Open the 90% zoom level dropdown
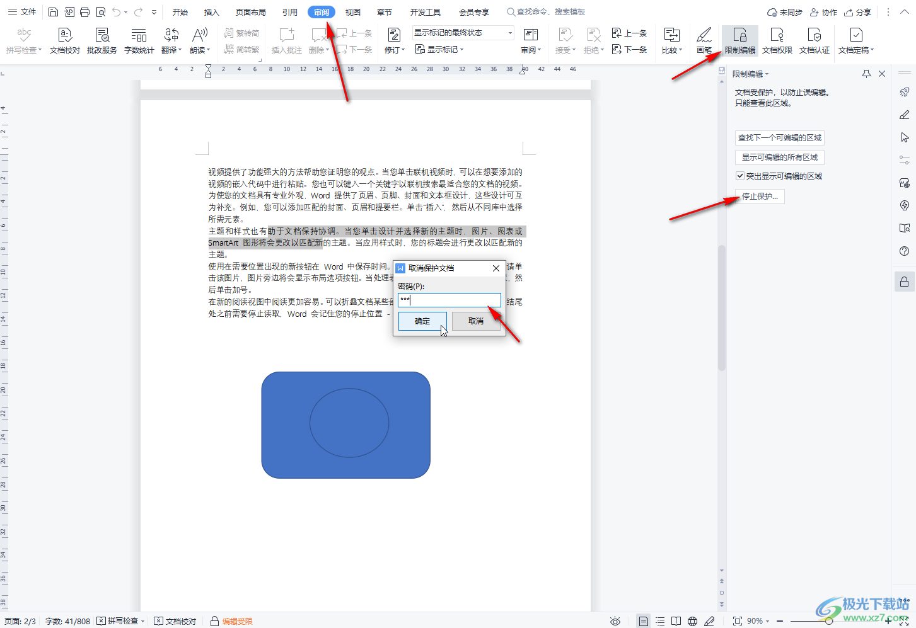This screenshot has height=628, width=916. point(757,621)
